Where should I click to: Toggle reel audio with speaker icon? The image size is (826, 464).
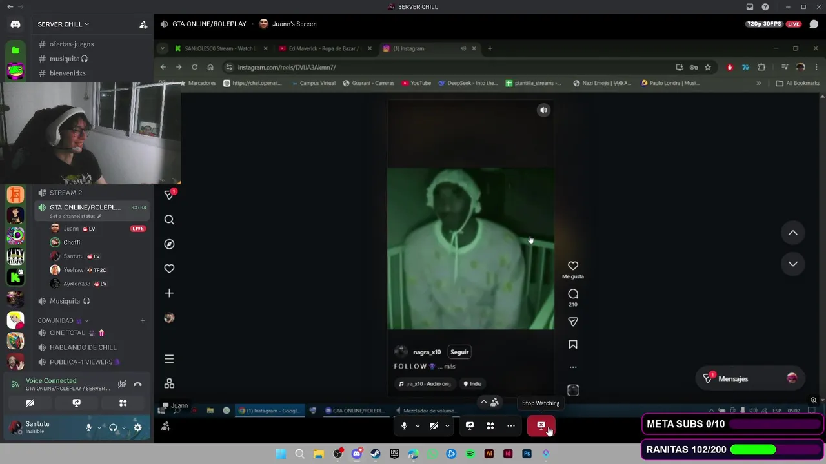(543, 110)
